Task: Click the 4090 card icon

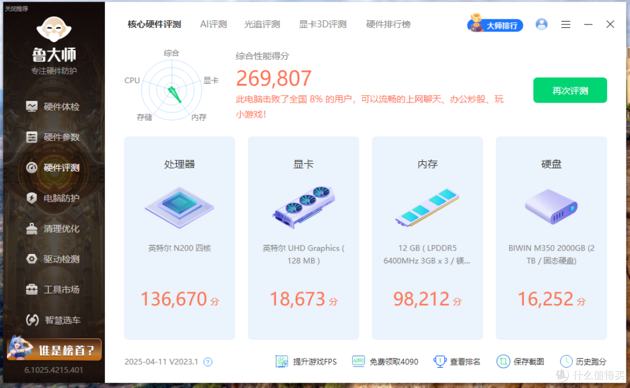Action: coord(358,361)
